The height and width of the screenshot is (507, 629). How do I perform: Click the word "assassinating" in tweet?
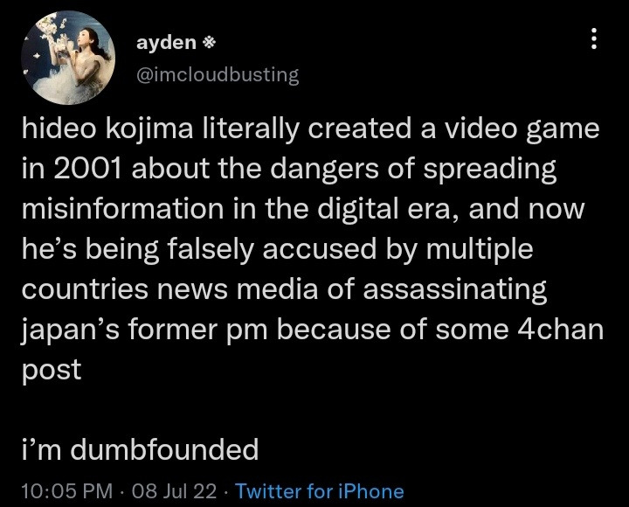point(456,291)
